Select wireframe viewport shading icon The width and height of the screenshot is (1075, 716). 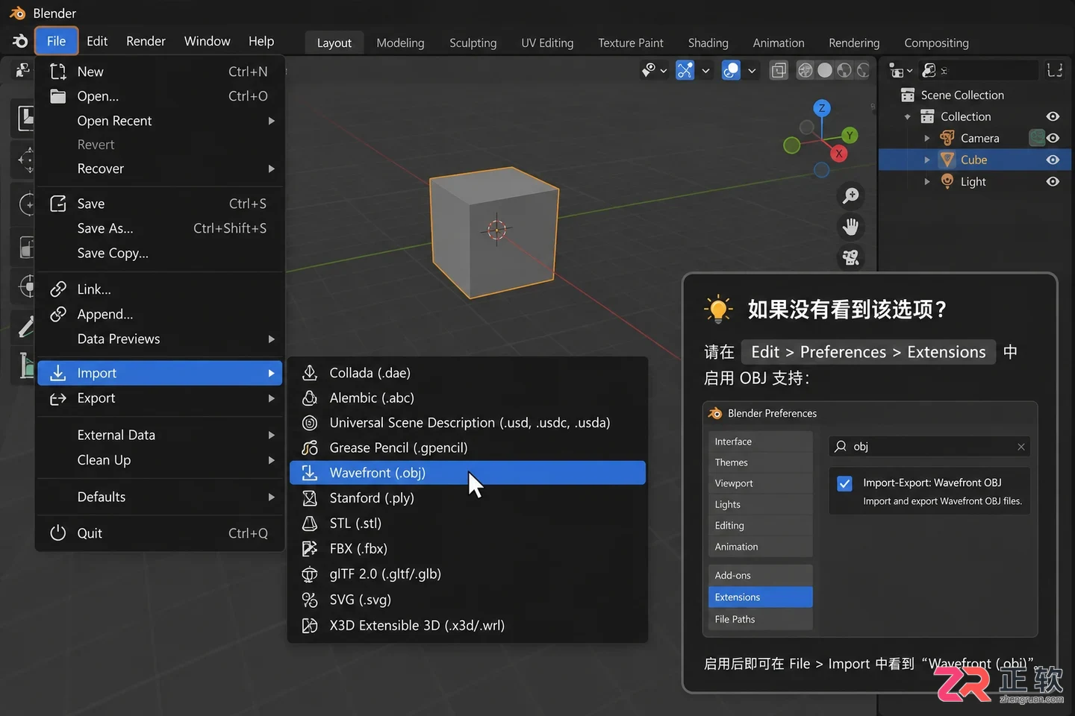(806, 70)
